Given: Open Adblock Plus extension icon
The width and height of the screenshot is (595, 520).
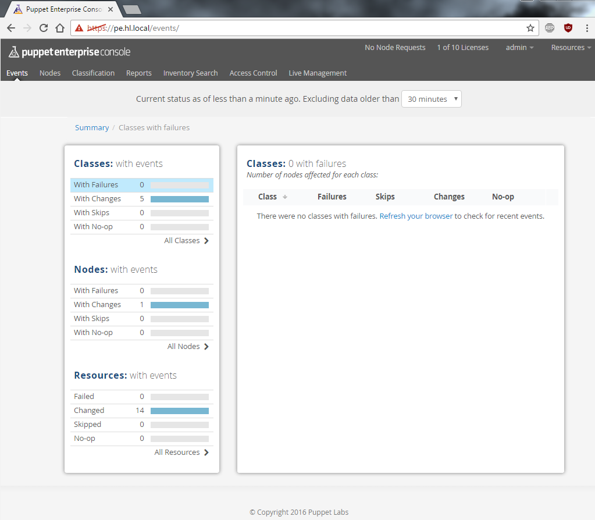Looking at the screenshot, I should click(550, 28).
